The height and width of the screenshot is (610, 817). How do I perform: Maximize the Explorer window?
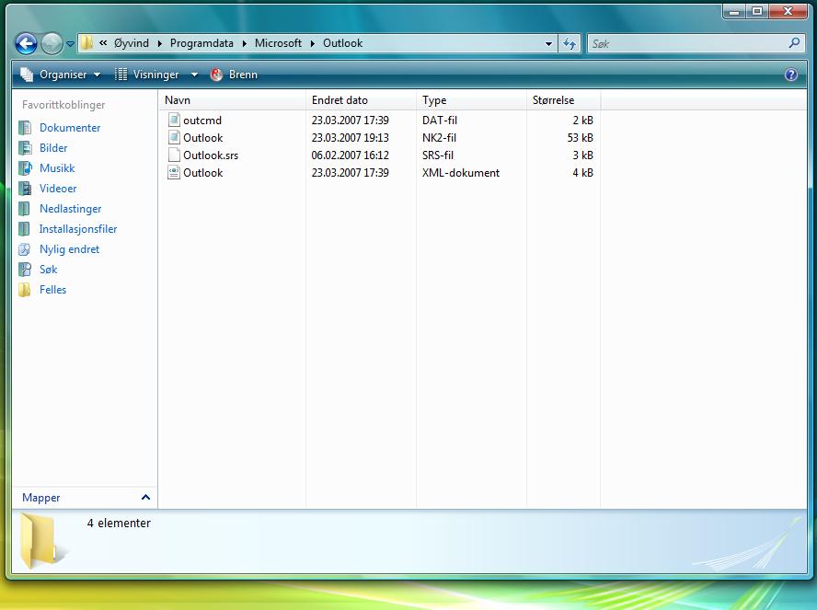pos(757,11)
